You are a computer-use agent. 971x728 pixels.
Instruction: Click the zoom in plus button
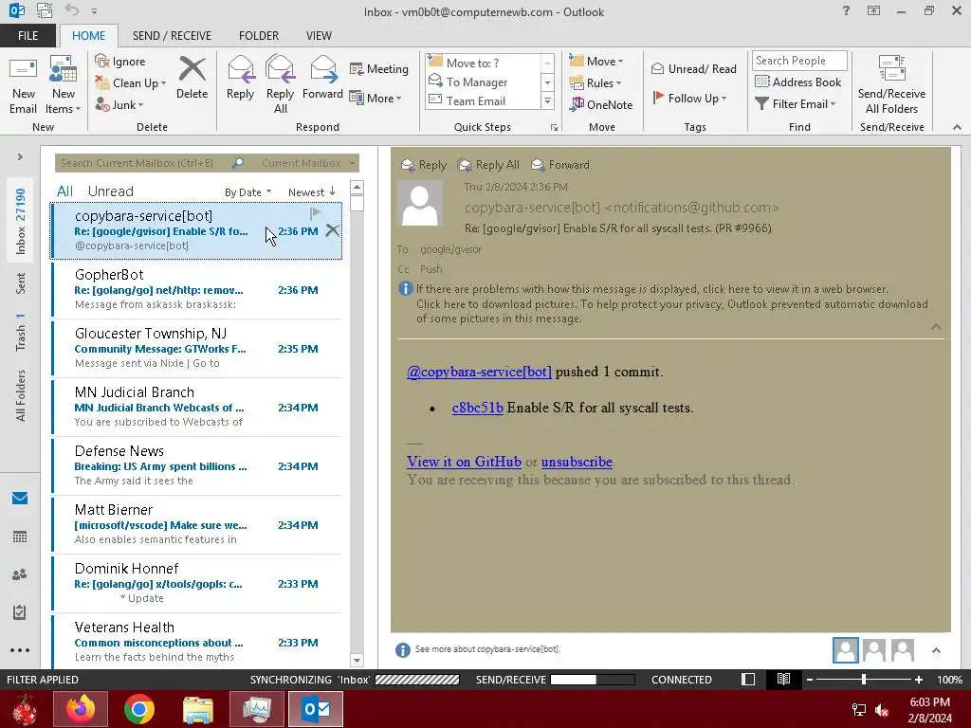[918, 679]
